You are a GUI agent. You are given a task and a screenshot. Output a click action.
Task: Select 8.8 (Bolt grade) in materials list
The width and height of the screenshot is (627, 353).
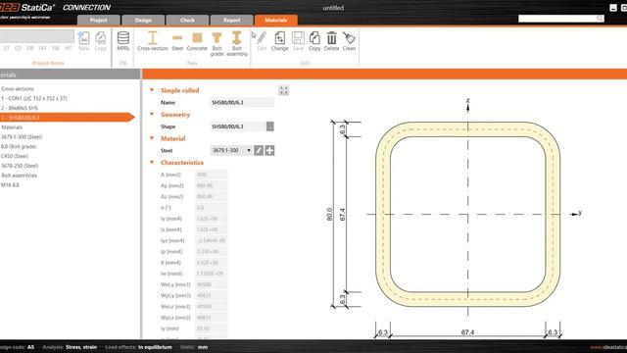click(x=19, y=146)
